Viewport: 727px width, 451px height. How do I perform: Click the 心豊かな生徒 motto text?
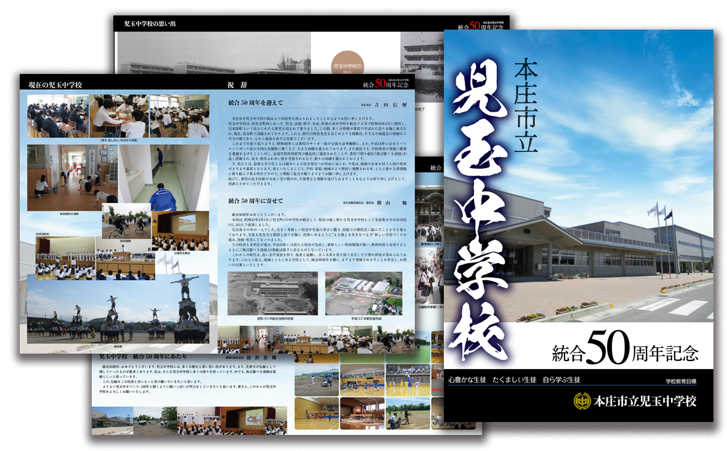pos(467,380)
